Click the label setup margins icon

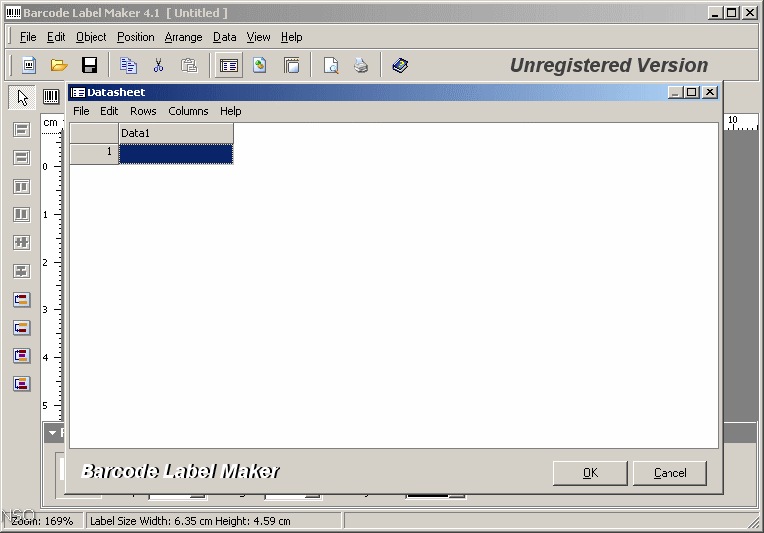tap(291, 65)
